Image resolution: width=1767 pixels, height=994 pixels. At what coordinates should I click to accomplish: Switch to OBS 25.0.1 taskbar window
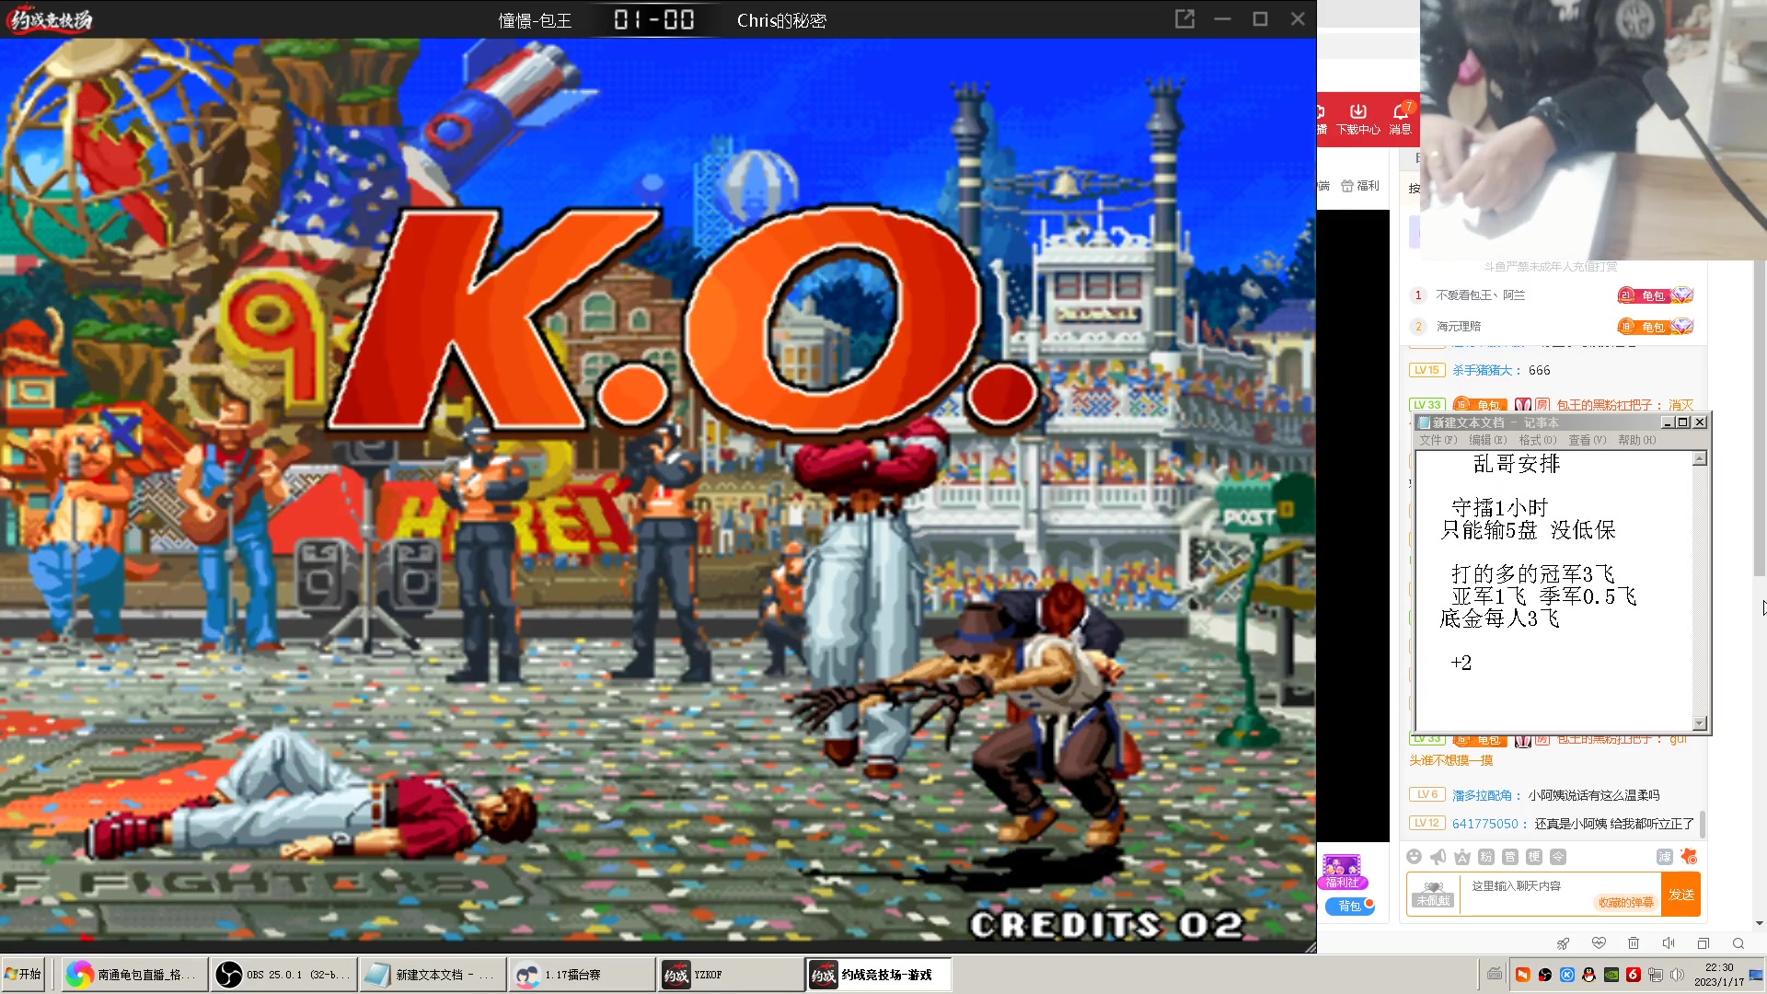(x=283, y=975)
